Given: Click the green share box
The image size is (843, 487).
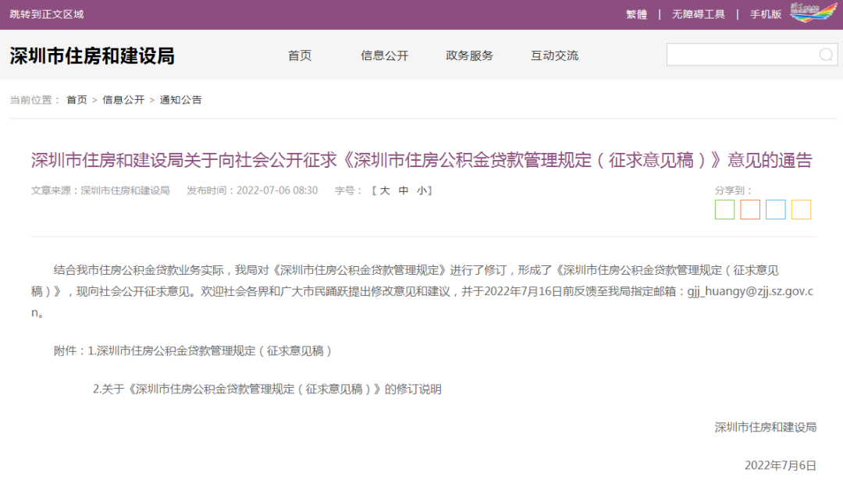Looking at the screenshot, I should point(724,210).
